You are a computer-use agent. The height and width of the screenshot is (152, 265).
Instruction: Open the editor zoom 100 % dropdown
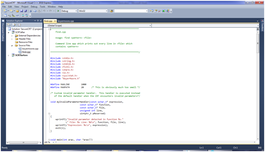(x=53, y=142)
